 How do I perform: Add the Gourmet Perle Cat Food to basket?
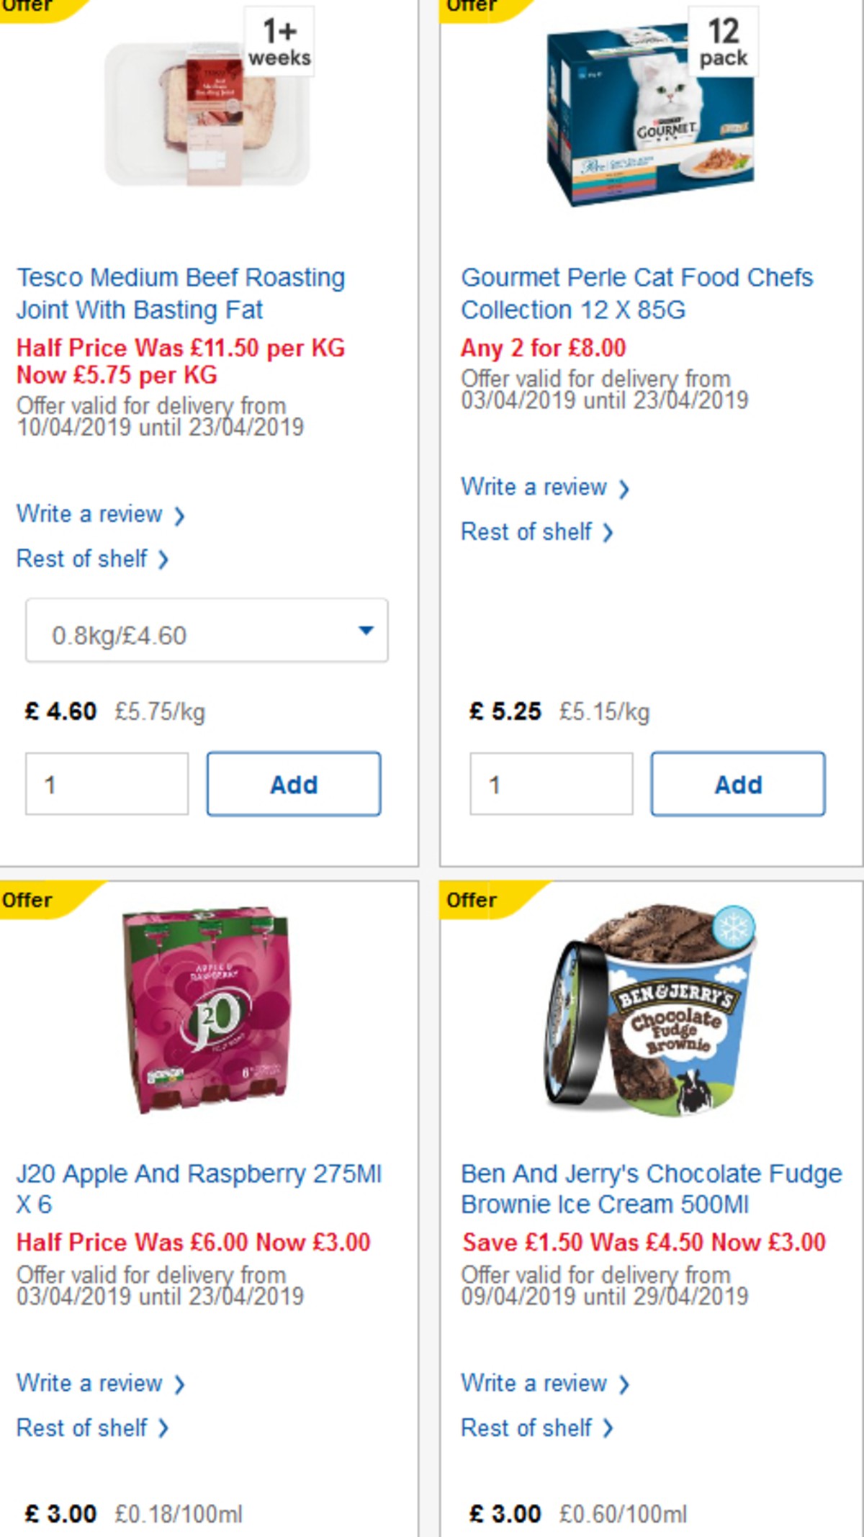[737, 784]
